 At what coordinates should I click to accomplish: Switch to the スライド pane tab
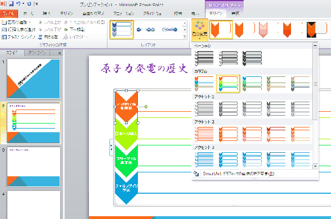[12, 53]
